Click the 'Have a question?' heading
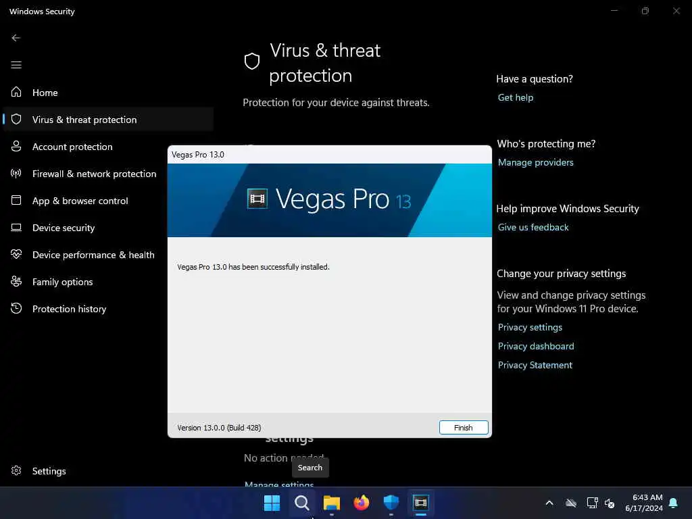 (535, 79)
